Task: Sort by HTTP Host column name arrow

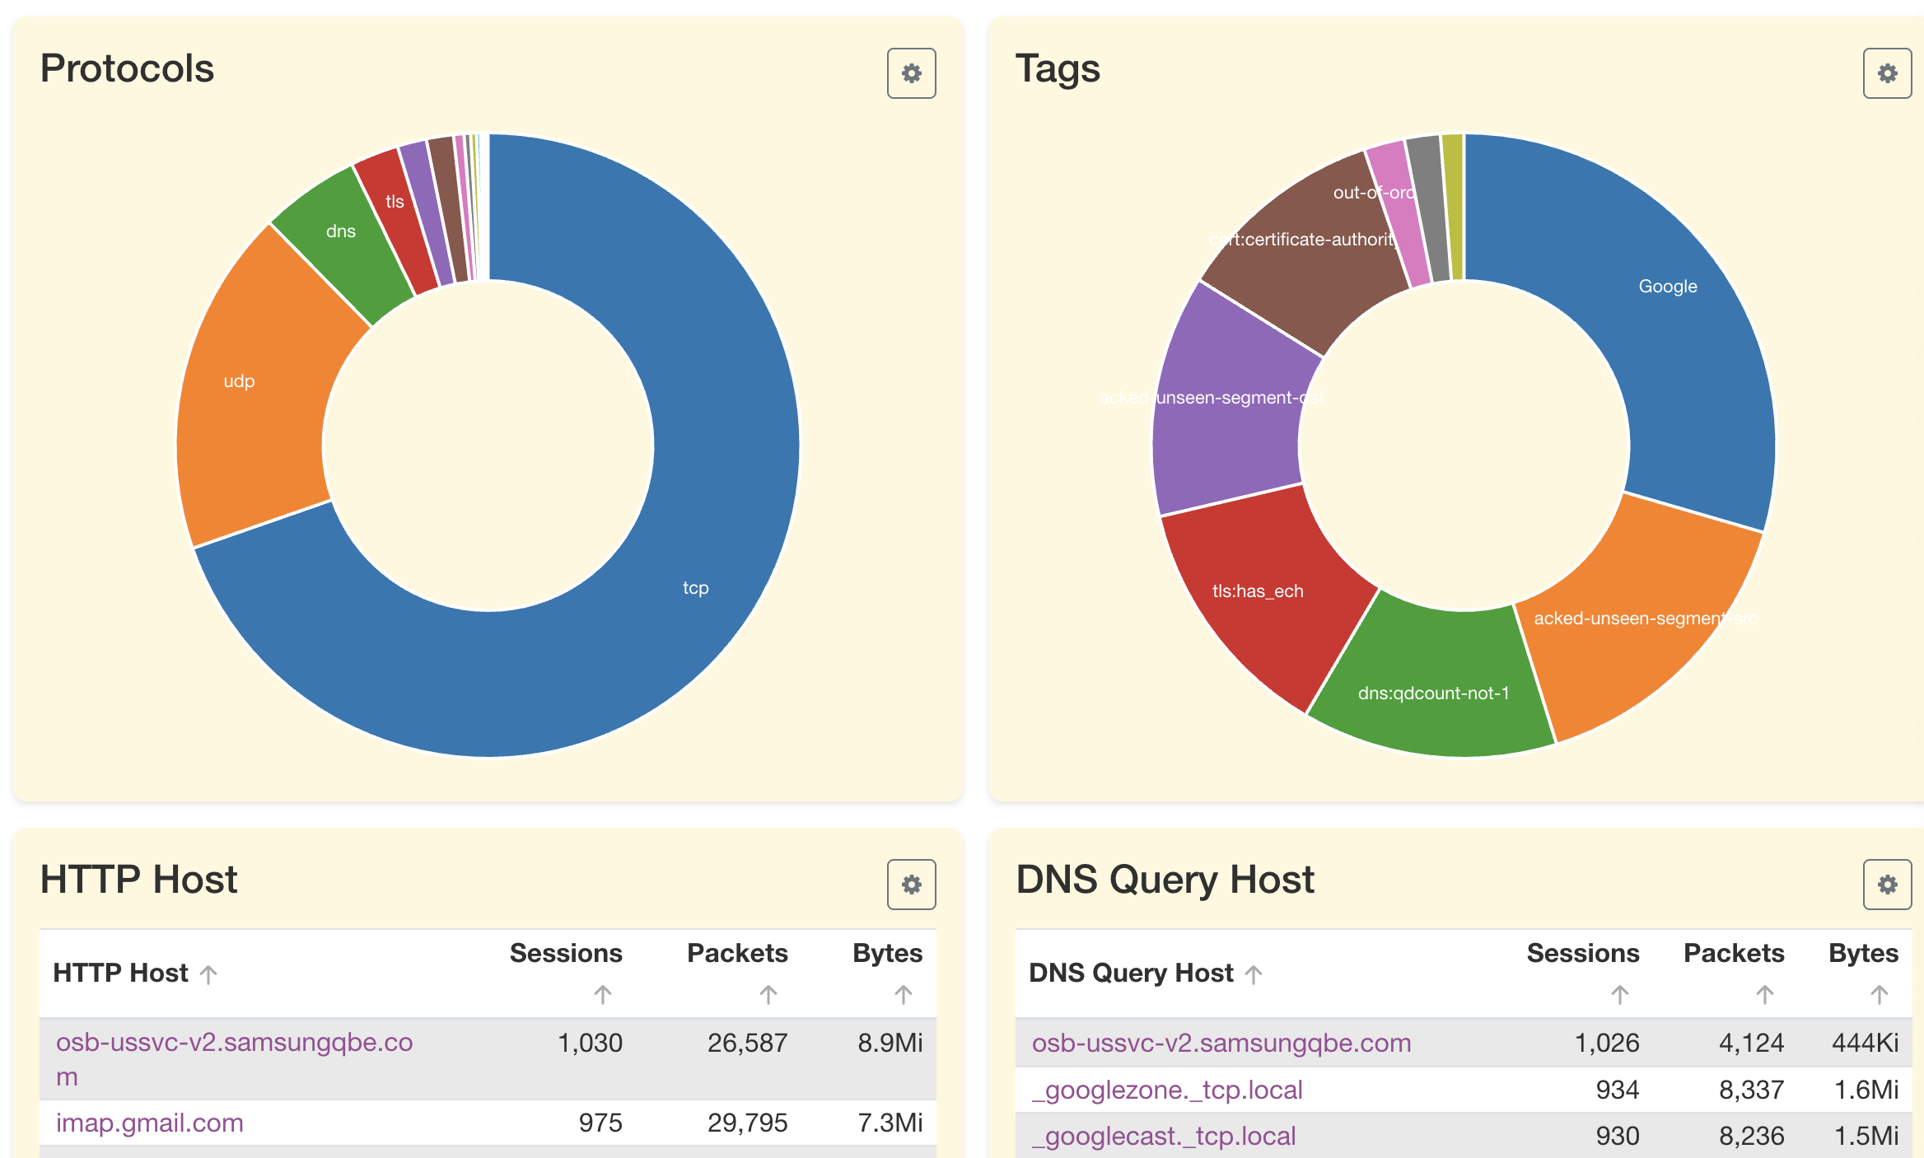Action: [x=208, y=974]
